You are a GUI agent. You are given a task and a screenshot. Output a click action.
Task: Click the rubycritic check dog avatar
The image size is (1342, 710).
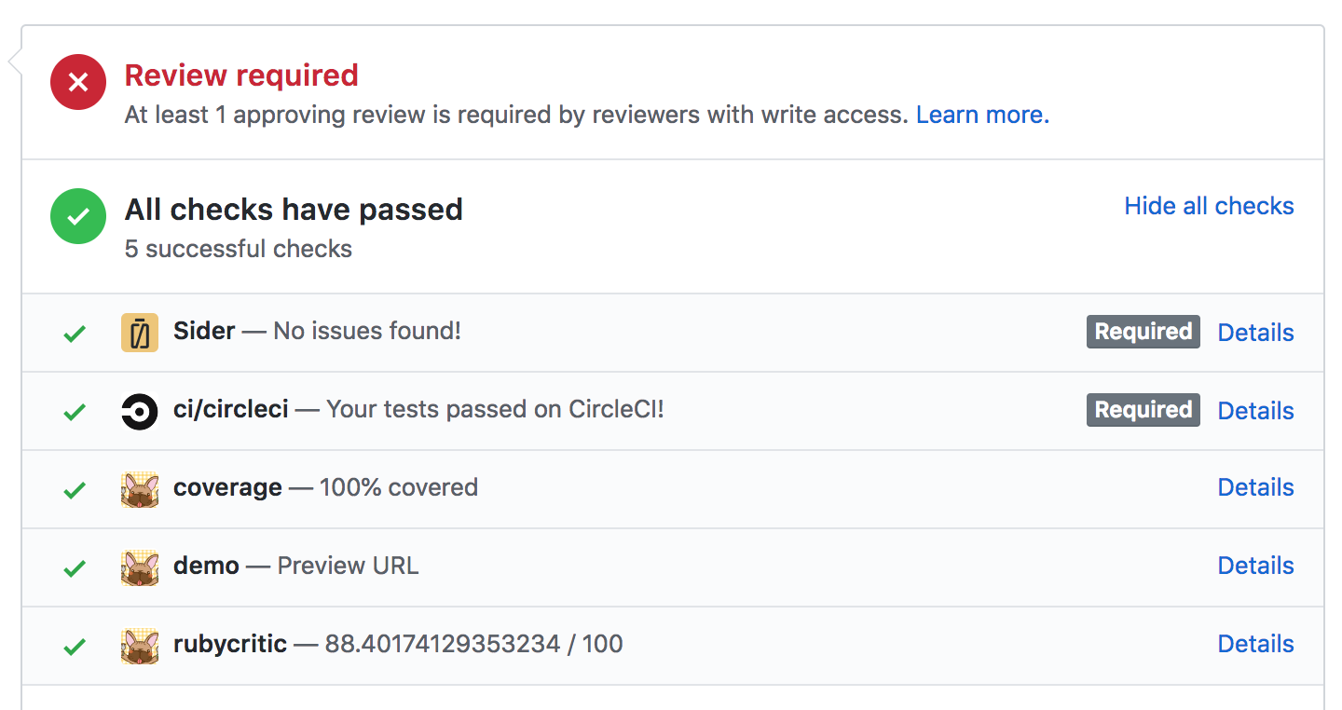tap(140, 646)
